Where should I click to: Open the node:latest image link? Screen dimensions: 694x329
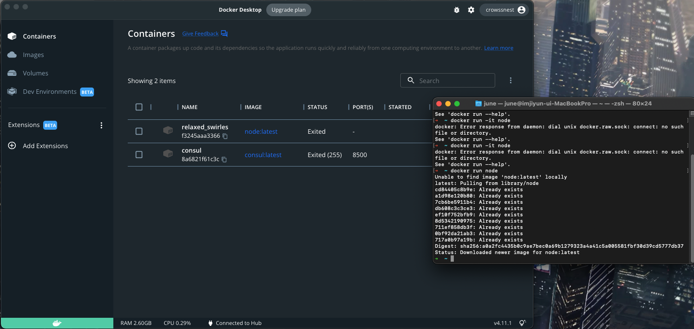261,132
